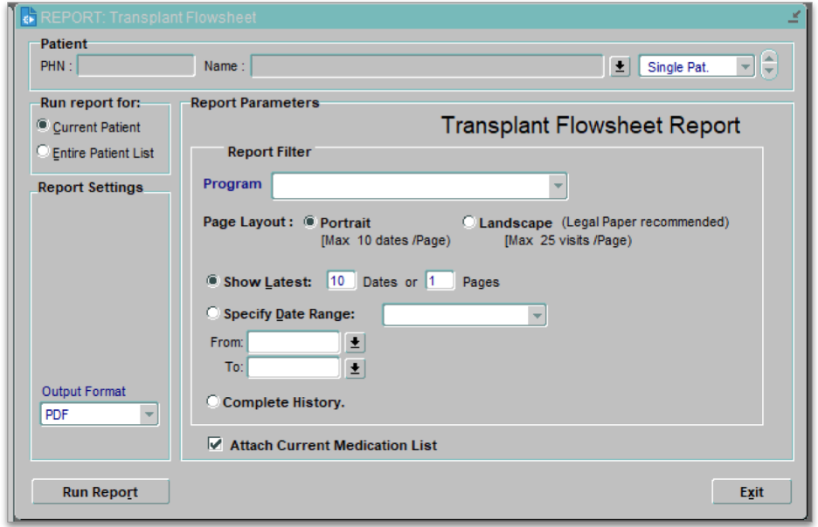Screen dimensions: 818x527
Task: Select Entire Patient List option
Action: click(x=43, y=153)
